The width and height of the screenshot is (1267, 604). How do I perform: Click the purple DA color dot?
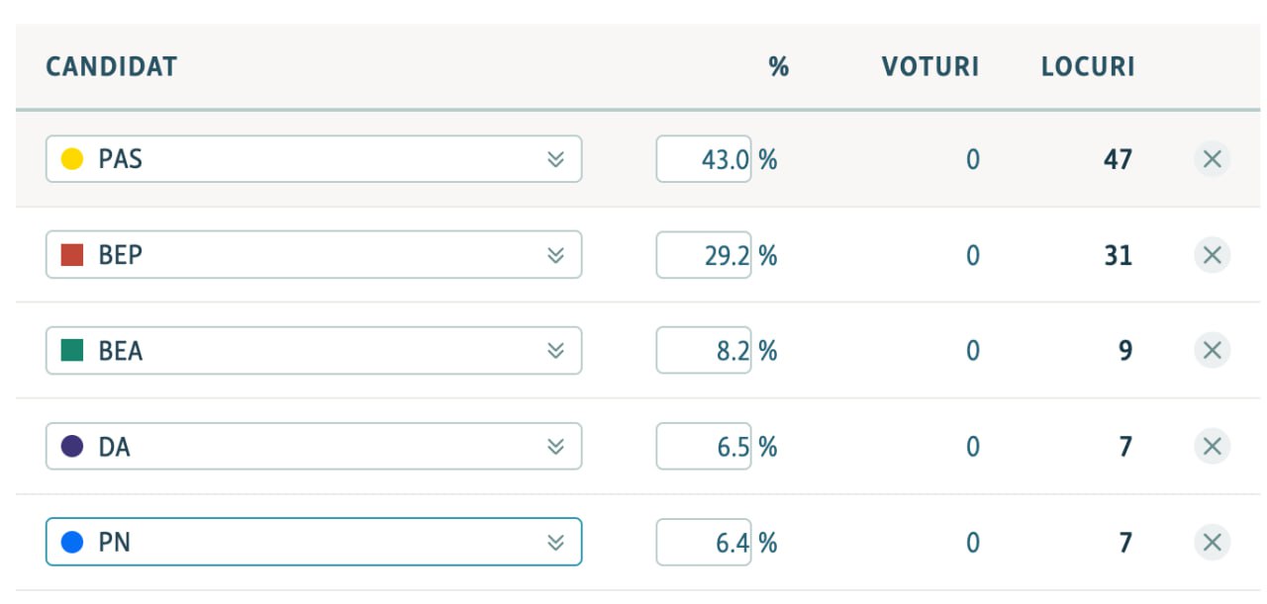(x=72, y=447)
